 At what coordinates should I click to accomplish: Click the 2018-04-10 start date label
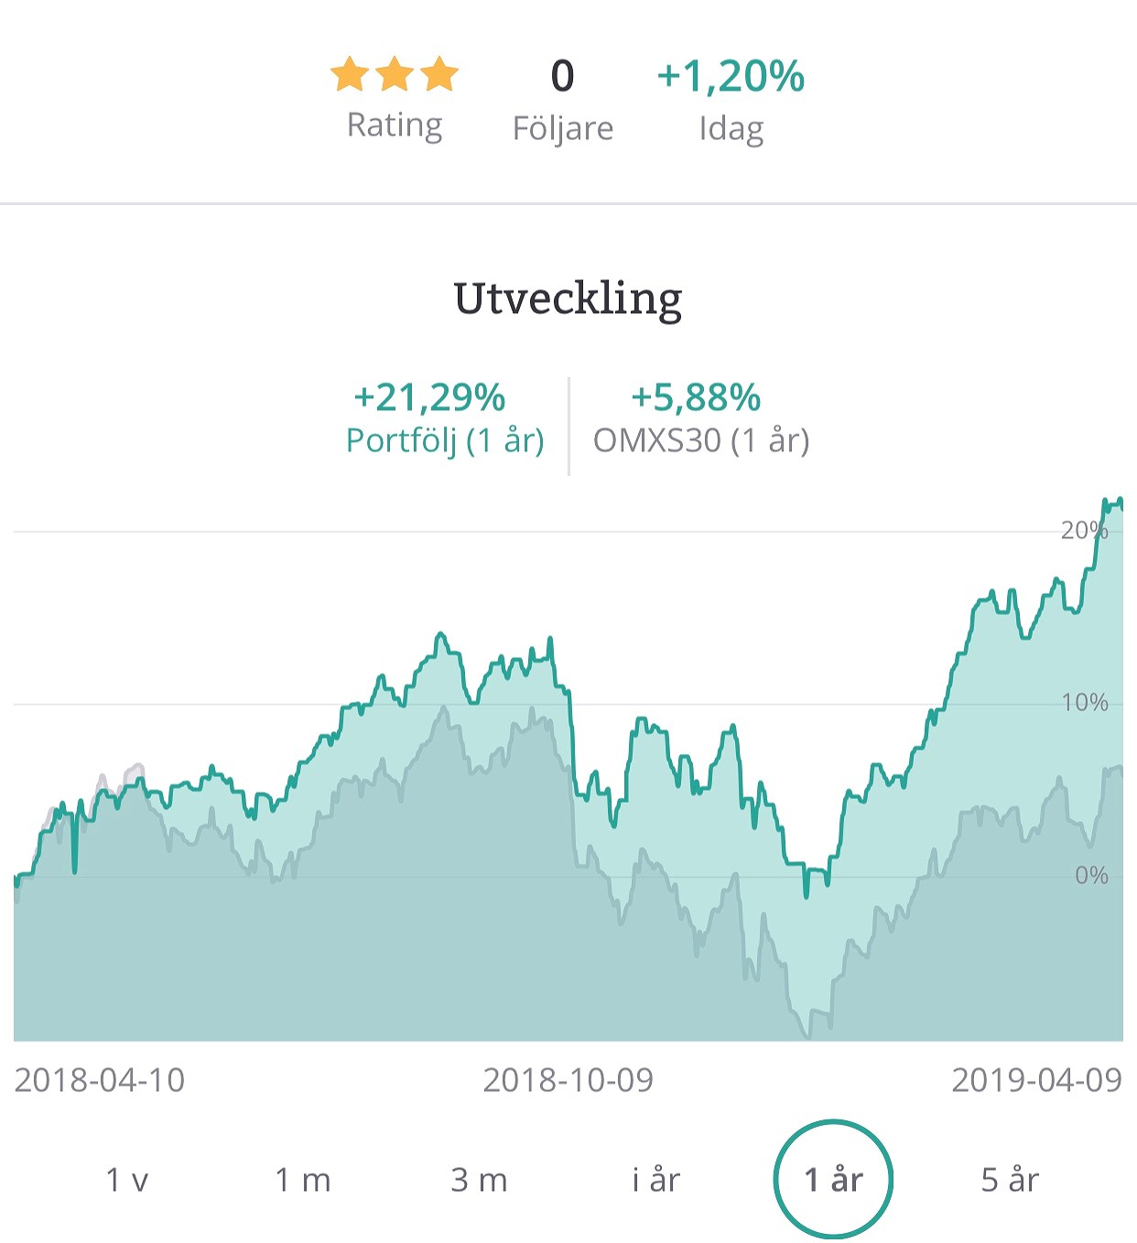(x=100, y=1080)
